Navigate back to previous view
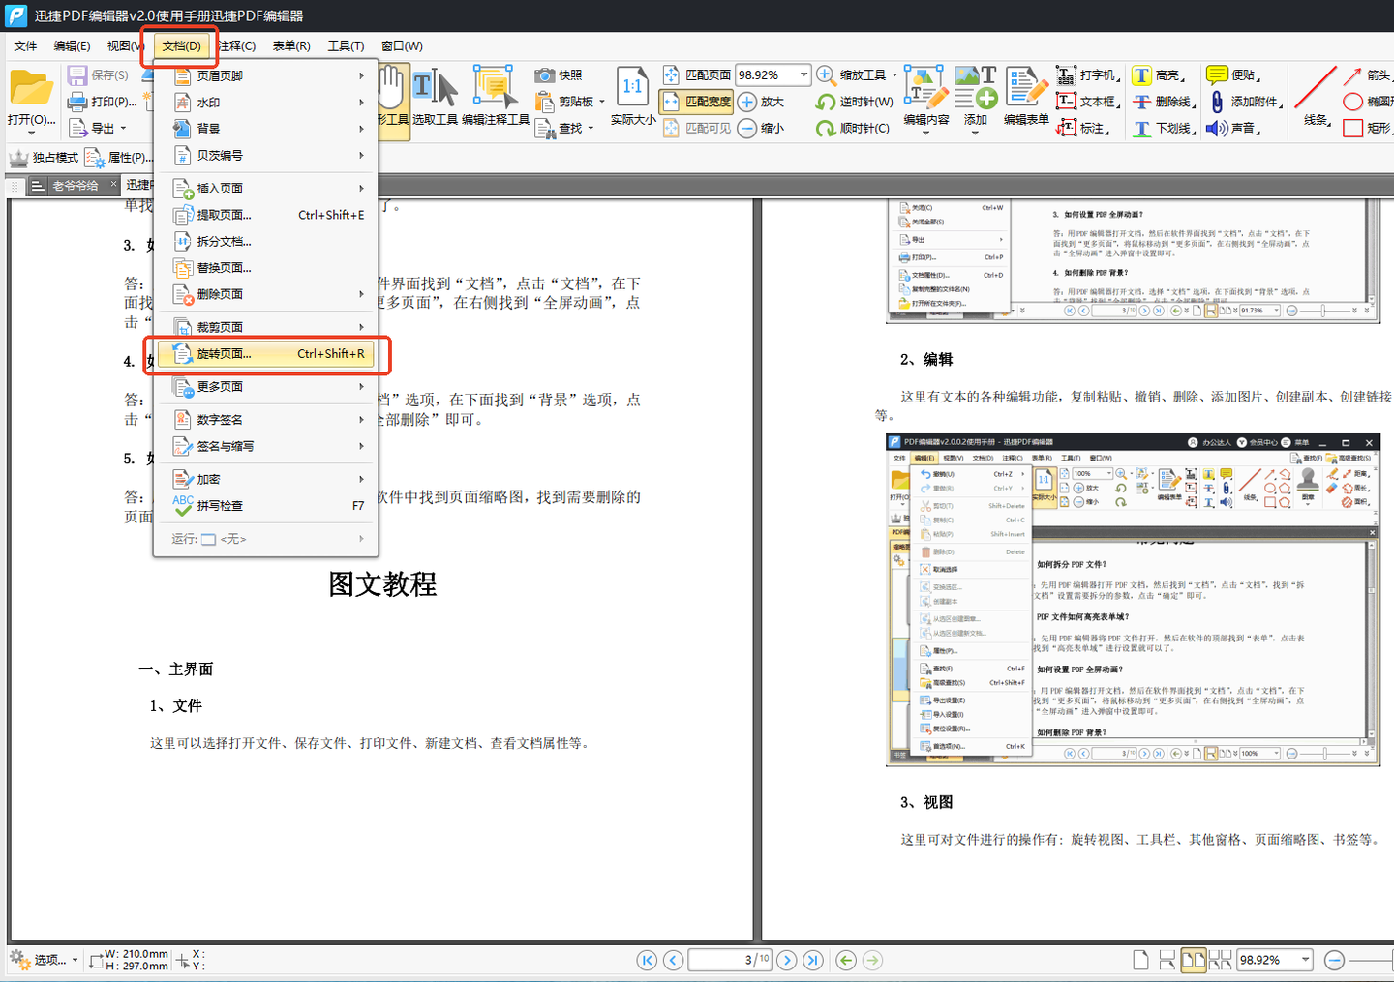The width and height of the screenshot is (1394, 982). (x=846, y=960)
